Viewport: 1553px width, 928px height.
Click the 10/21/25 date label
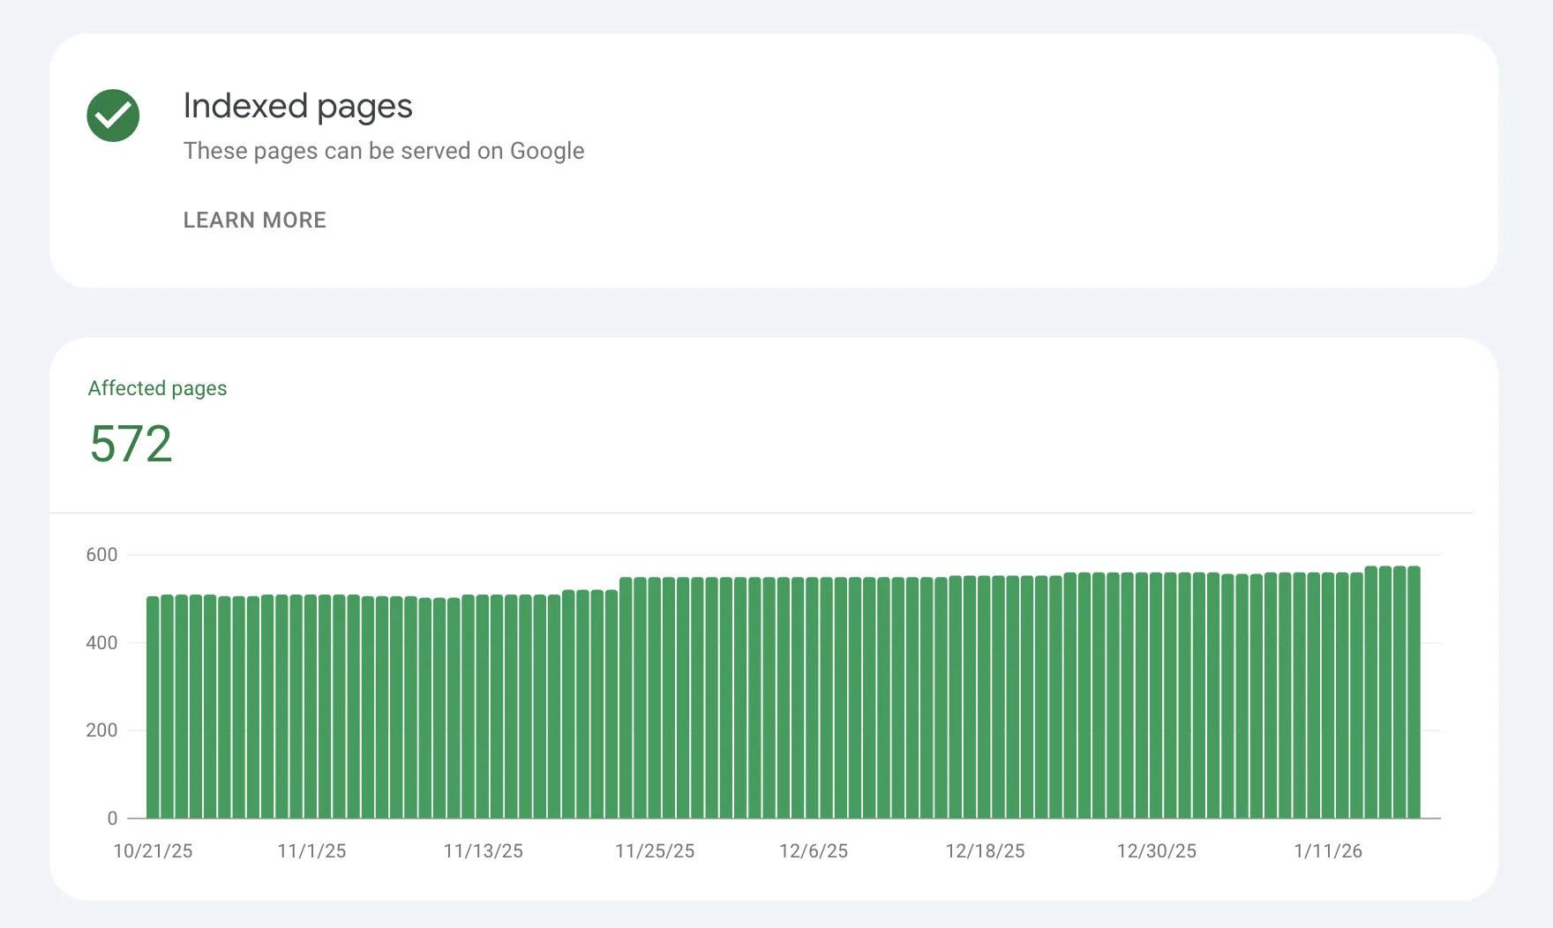pos(153,851)
